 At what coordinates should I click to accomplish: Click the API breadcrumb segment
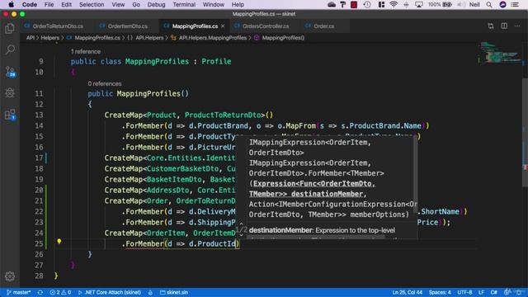pyautogui.click(x=31, y=38)
